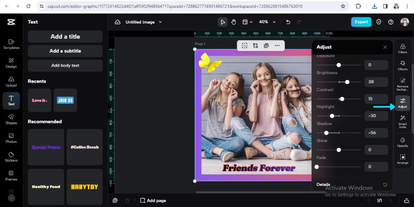
Task: Open the Frames sidebar panel
Action: (11, 176)
